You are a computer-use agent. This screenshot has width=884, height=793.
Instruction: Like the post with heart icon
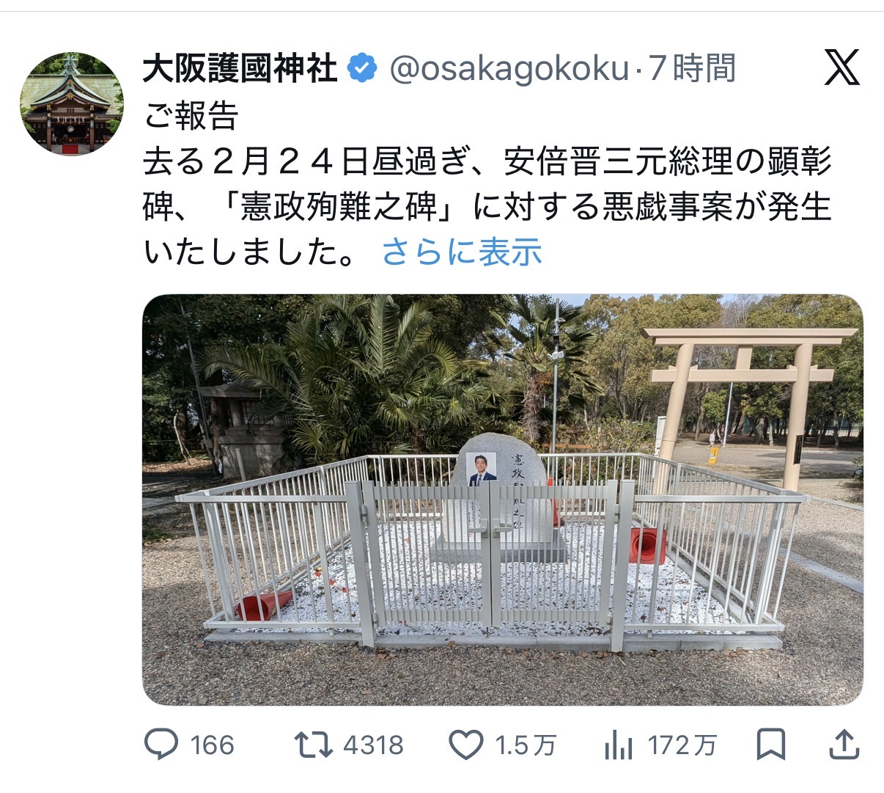point(466,745)
